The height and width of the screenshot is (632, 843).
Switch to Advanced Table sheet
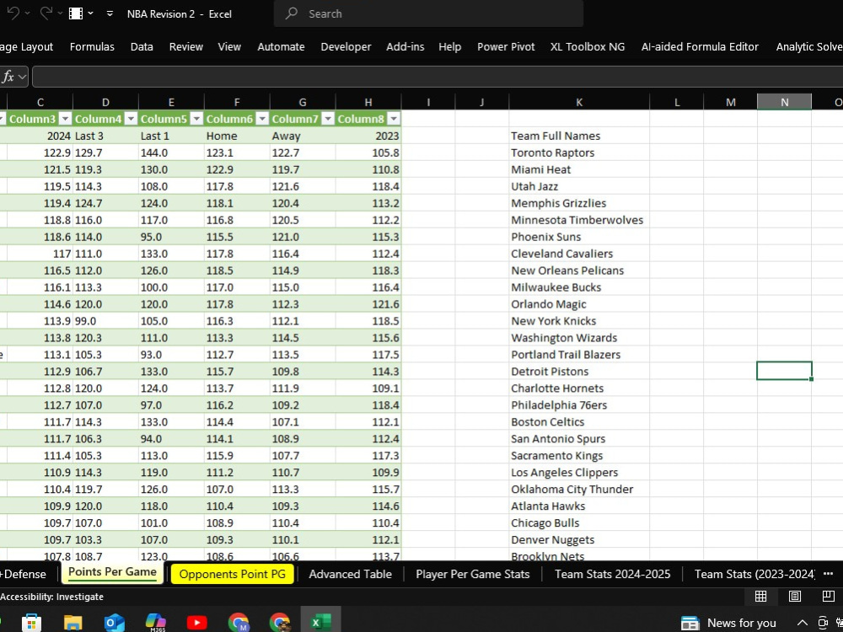click(x=350, y=574)
